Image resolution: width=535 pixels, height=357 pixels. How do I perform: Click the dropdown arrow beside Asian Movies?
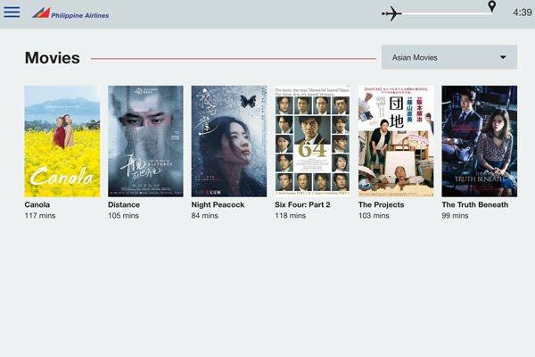pos(503,57)
